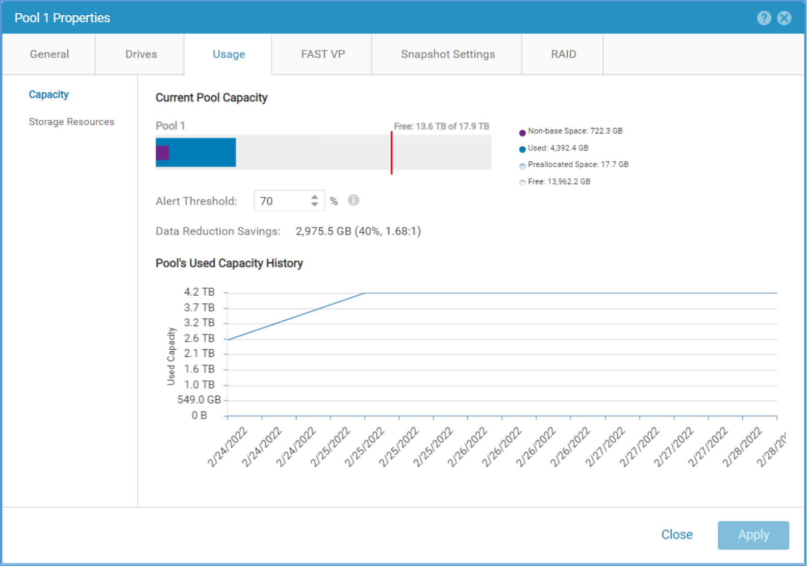Click the 'Pool 1' label above the bar
The height and width of the screenshot is (566, 807).
(x=170, y=125)
